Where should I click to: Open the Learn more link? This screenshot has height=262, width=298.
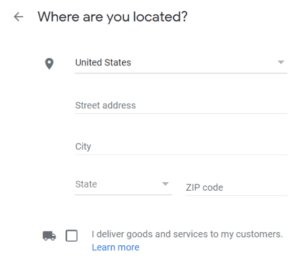pos(115,247)
